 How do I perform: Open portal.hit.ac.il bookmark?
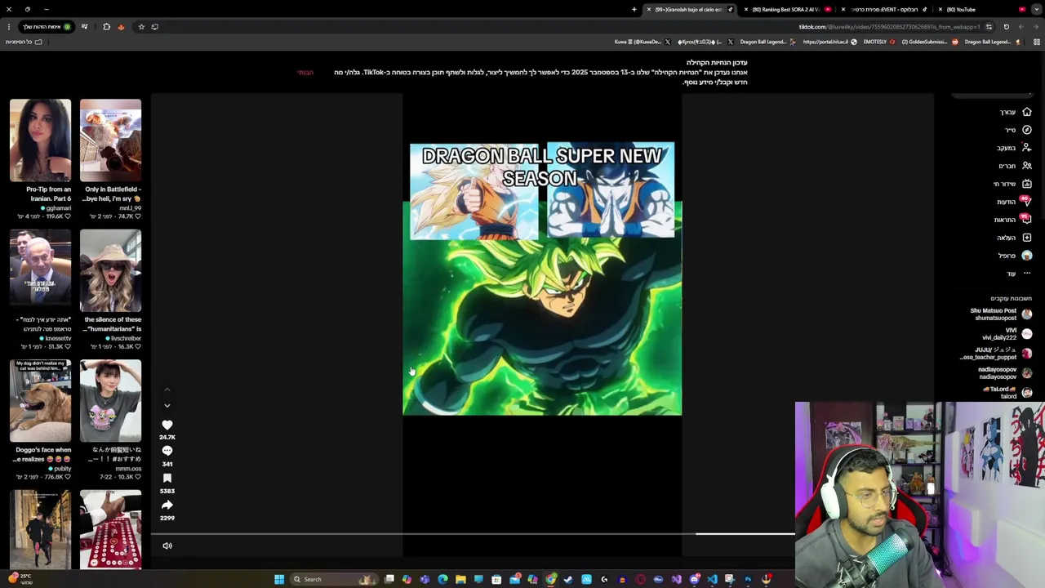[829, 42]
